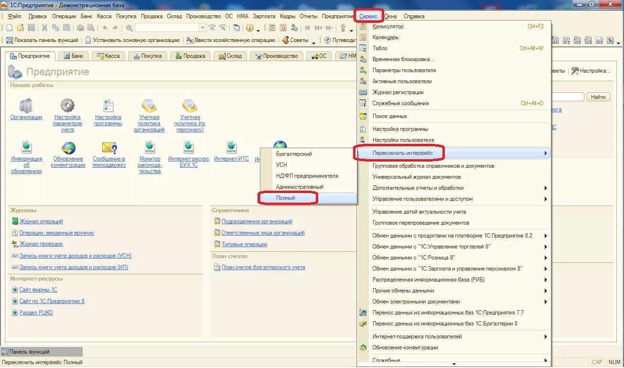Click the Cut scissors toolbar icon
Image resolution: width=624 pixels, height=368 pixels.
click(44, 28)
